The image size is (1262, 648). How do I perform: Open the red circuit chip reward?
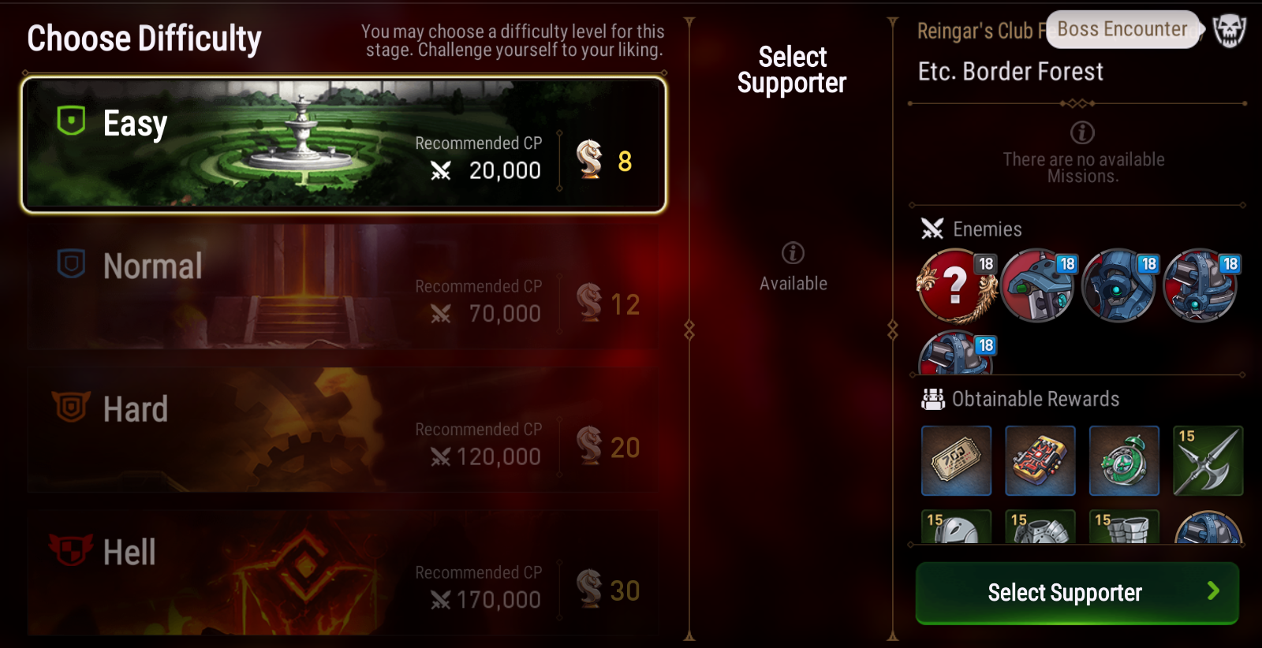[1040, 461]
